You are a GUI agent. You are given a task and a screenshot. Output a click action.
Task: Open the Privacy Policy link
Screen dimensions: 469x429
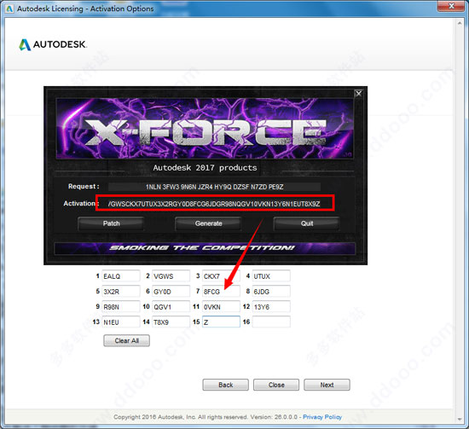(322, 417)
